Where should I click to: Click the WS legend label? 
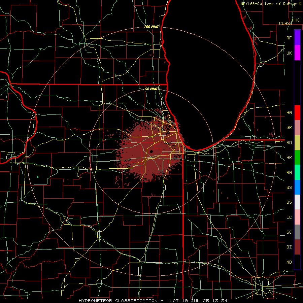coord(289,187)
